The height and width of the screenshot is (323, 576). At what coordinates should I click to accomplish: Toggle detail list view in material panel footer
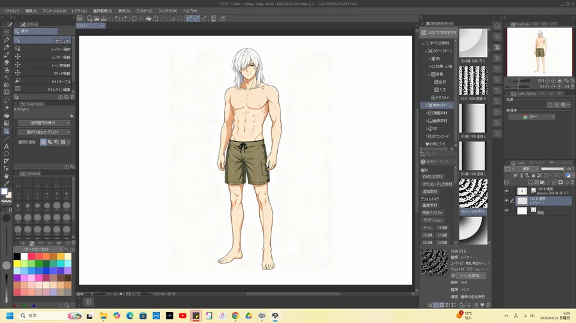point(454,304)
